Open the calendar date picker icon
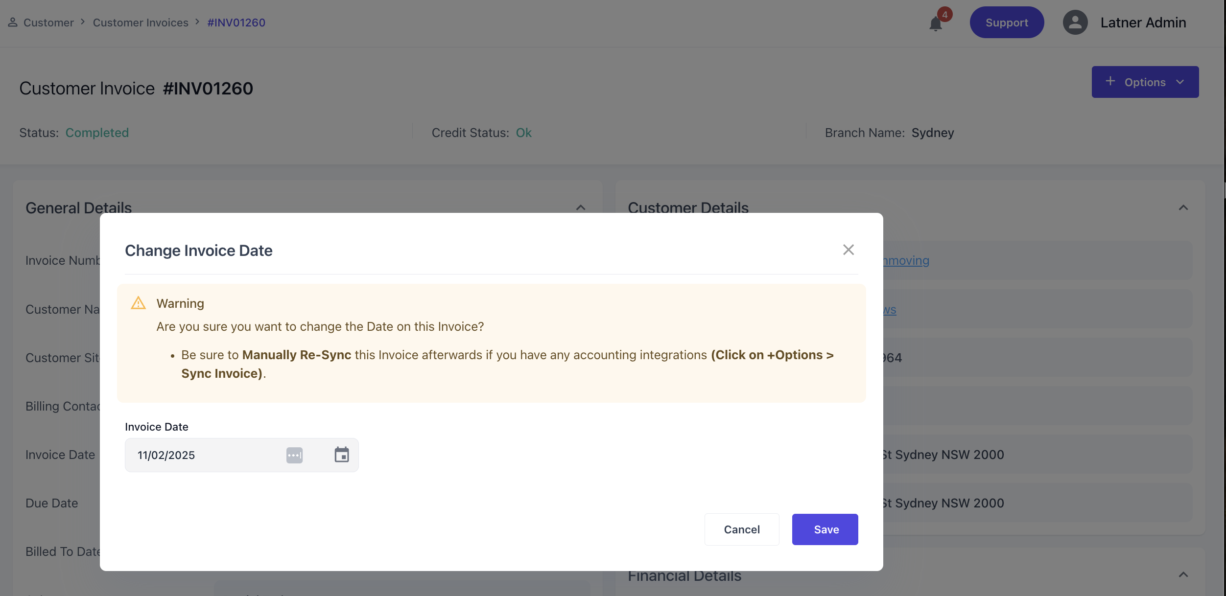The image size is (1226, 596). point(341,455)
